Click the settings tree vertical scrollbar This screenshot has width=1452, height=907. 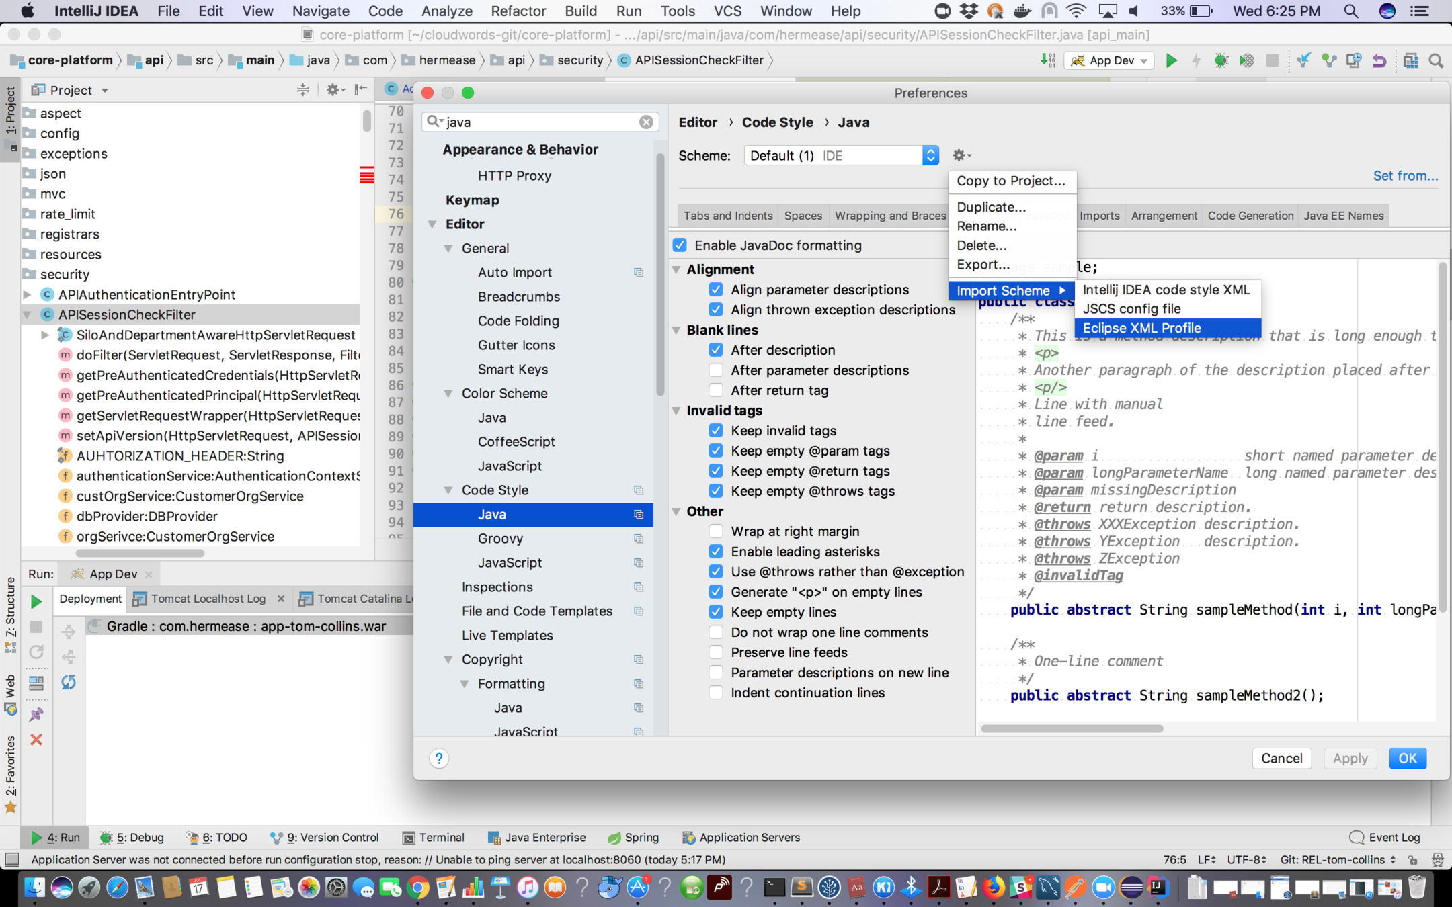coord(659,275)
